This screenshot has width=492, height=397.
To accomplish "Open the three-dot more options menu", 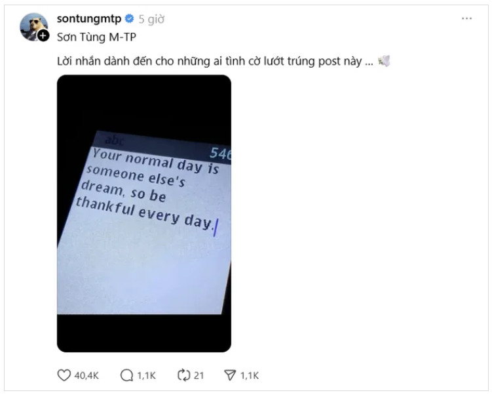I will tap(466, 18).
